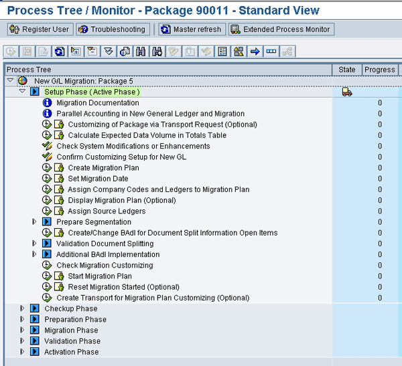Expand the Prepare Segmentation node
The image size is (402, 366).
pyautogui.click(x=34, y=222)
